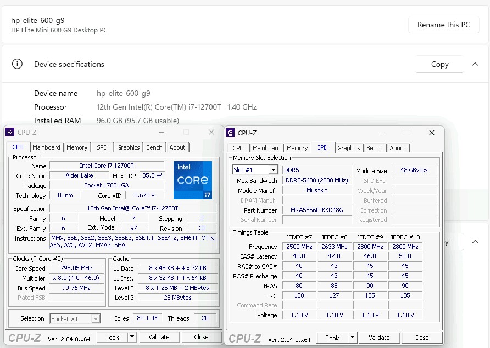
Task: Collapse the Device specifications section
Action: [475, 64]
